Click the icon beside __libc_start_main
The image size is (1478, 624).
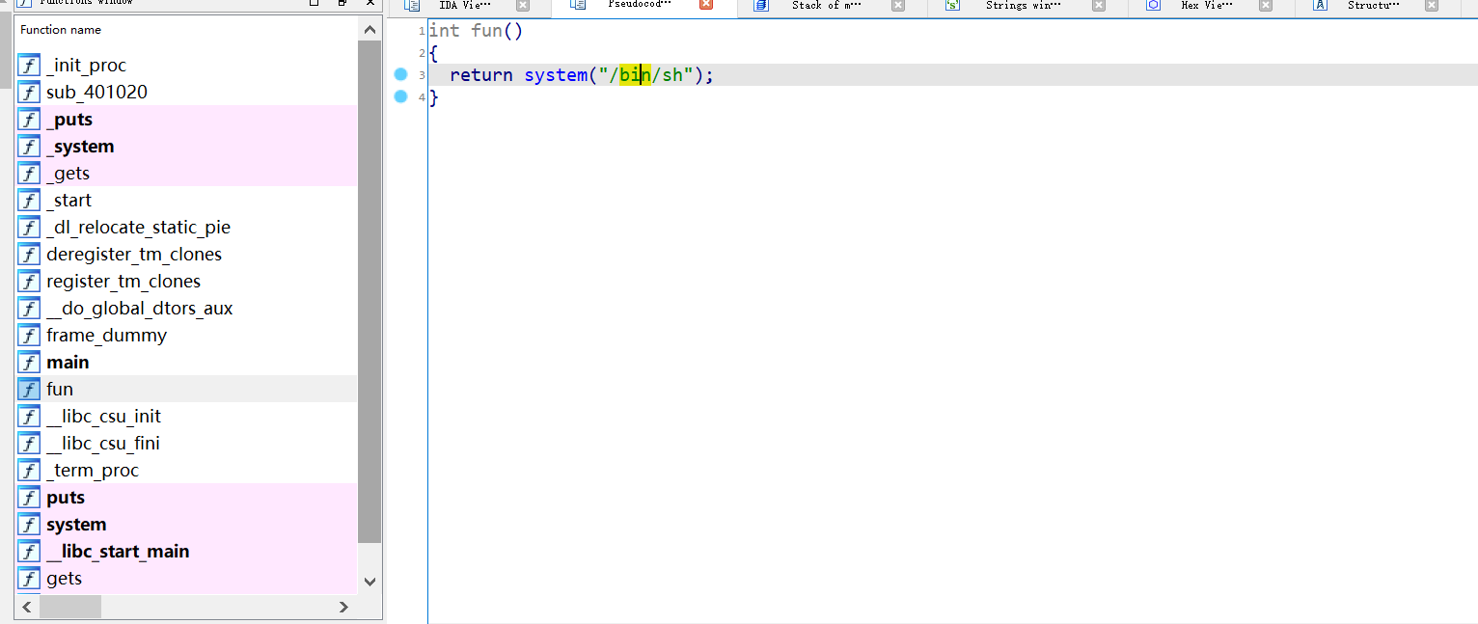(x=30, y=551)
